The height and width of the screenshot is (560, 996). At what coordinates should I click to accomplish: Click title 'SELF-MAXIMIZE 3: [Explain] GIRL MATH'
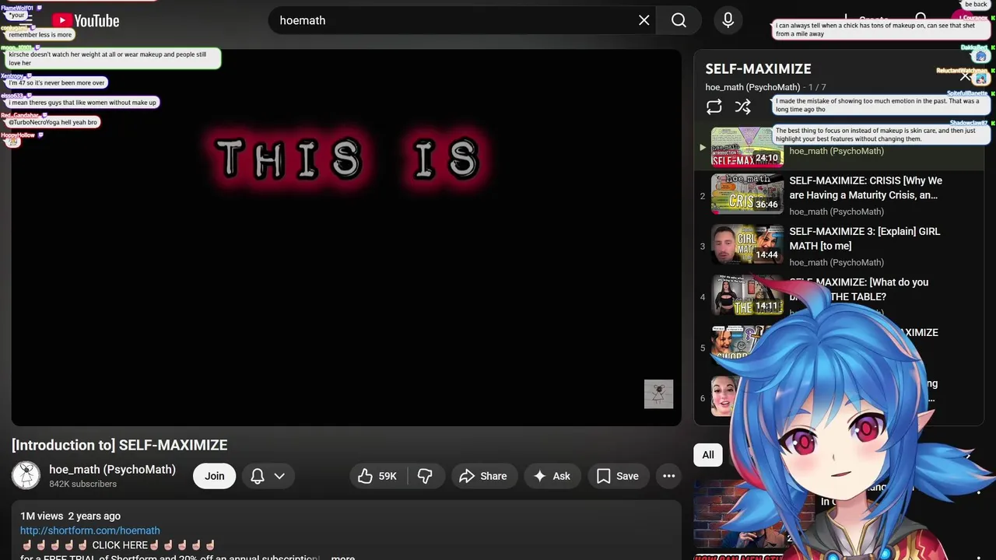point(864,239)
